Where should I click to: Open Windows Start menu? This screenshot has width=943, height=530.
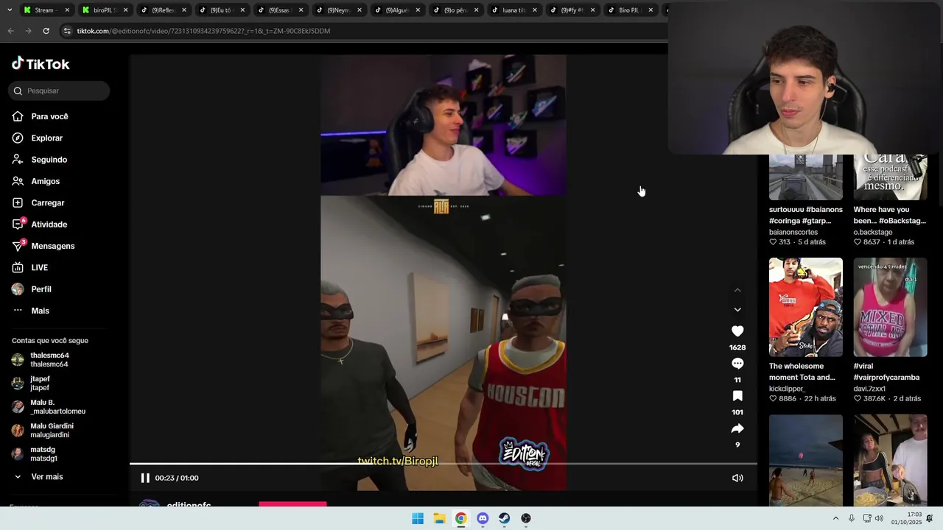418,518
